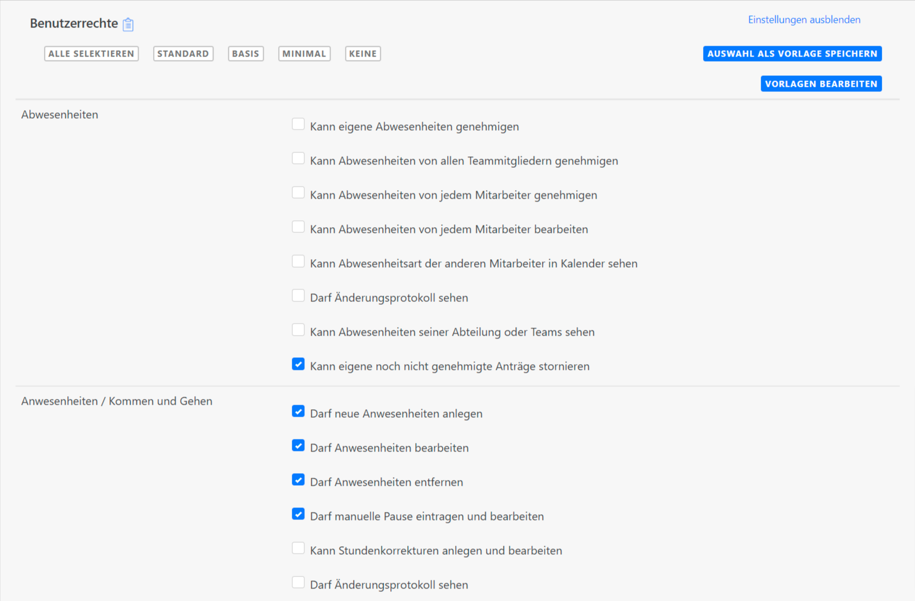
Task: Enable 'Kann Stundenkorrekturen anlegen und bearbeiten'
Action: coord(298,548)
